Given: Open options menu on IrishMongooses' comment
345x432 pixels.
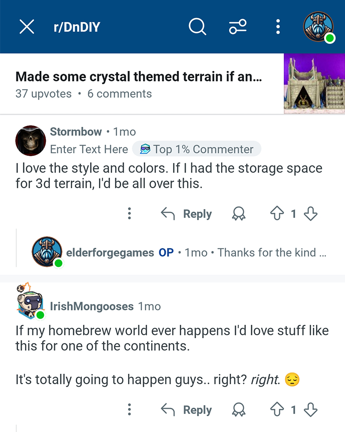Looking at the screenshot, I should (129, 410).
